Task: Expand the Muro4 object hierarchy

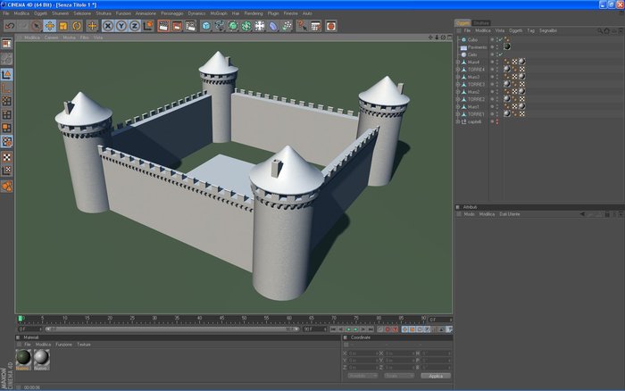Action: click(x=457, y=62)
